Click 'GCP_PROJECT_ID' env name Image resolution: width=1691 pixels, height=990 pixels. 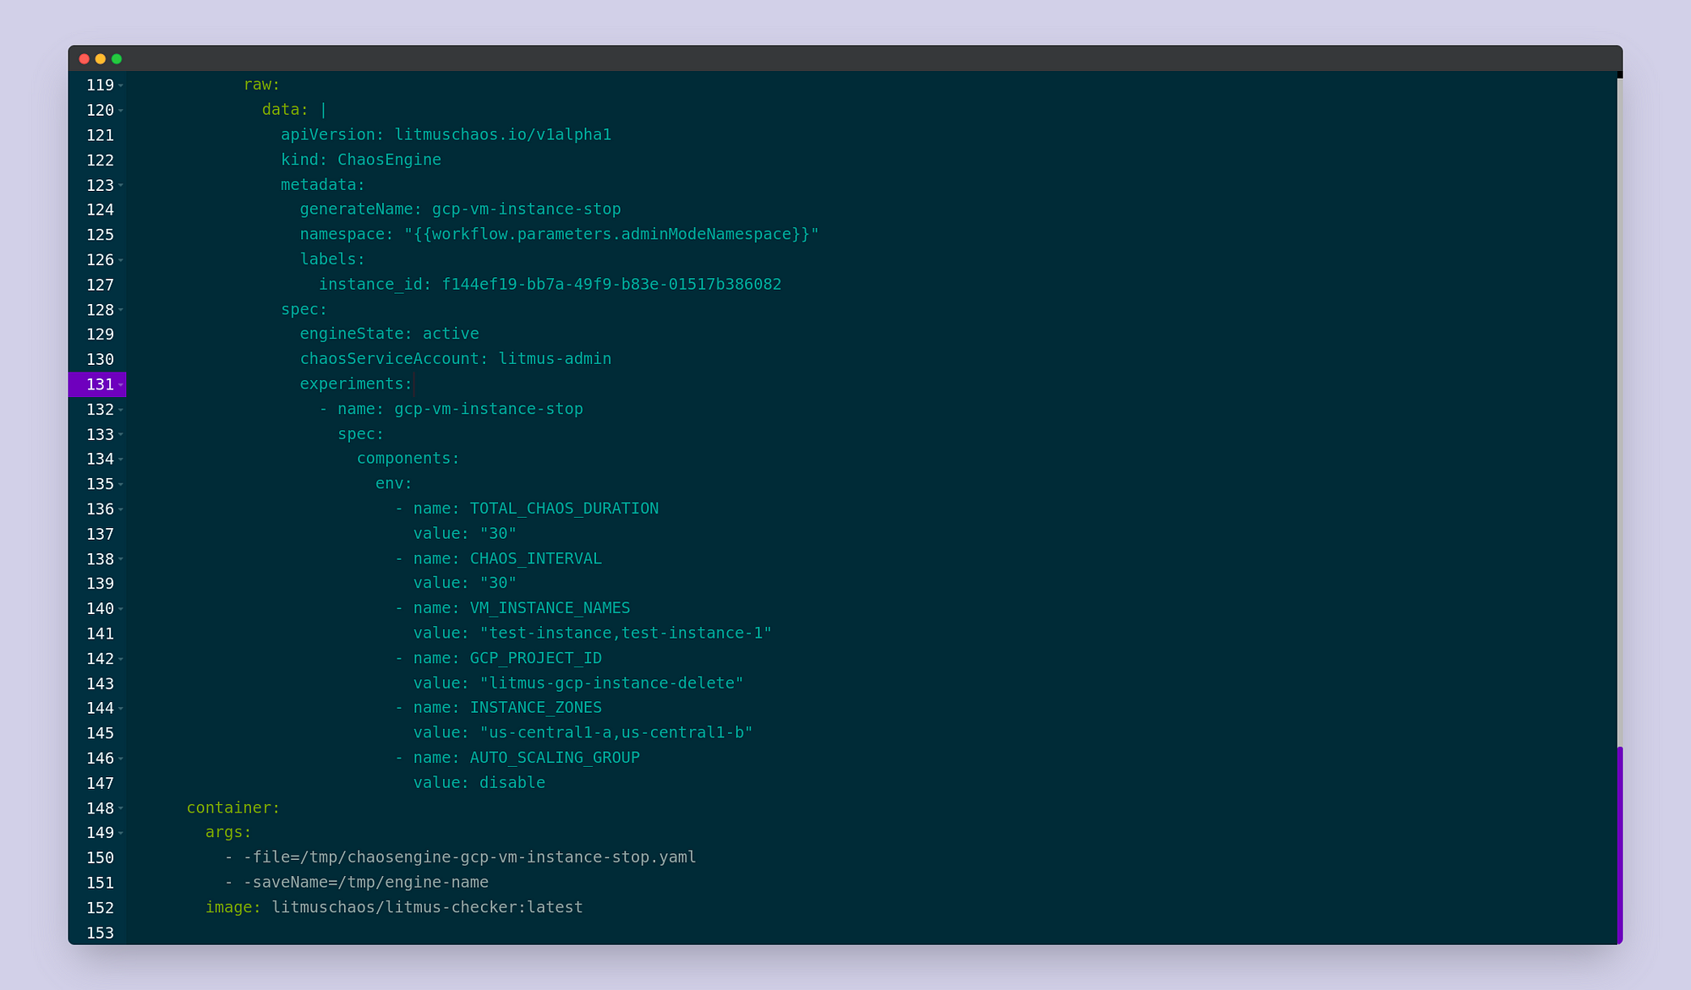tap(536, 659)
